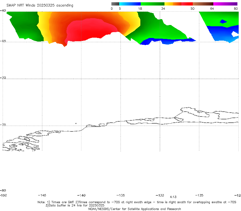
Task: Click the color bar label 64
Action: [x=212, y=8]
